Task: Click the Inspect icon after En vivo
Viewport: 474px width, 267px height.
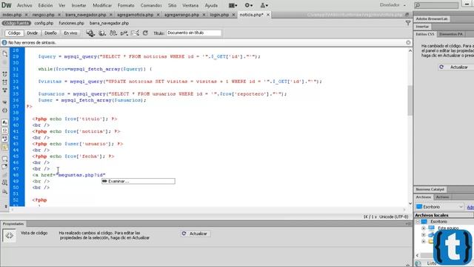Action: (x=90, y=33)
